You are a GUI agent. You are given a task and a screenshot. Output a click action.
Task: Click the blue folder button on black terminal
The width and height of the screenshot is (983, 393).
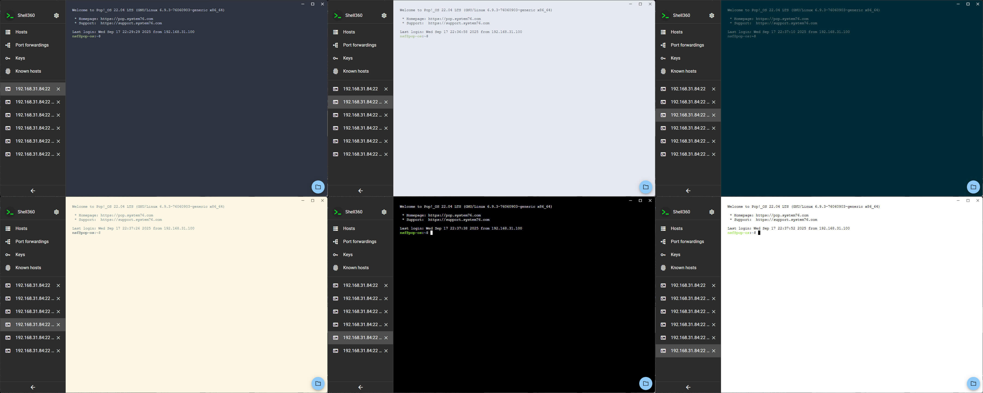[645, 383]
